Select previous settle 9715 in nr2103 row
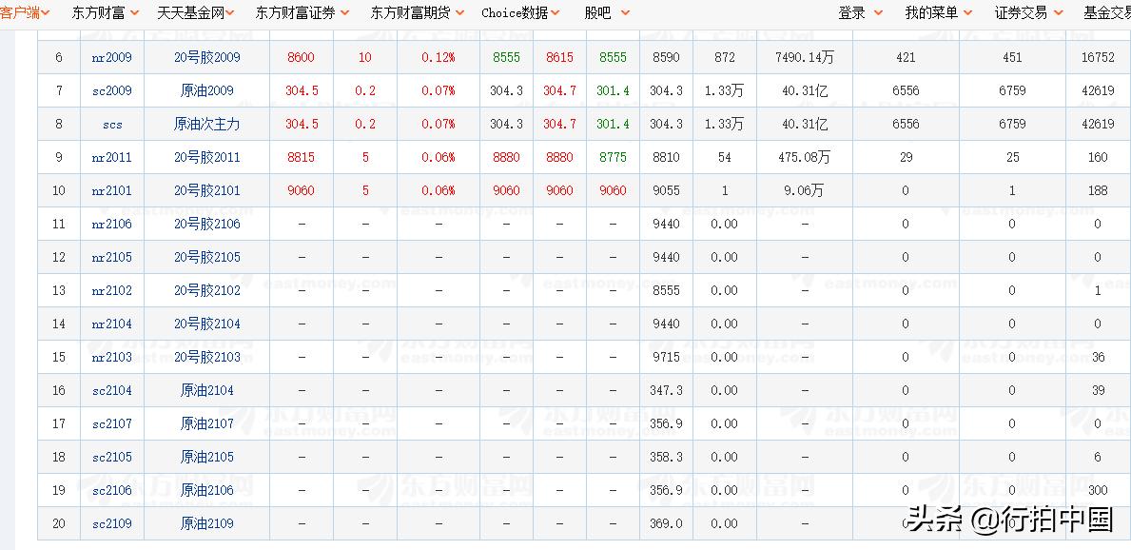Viewport: 1131px width, 550px height. tap(665, 357)
